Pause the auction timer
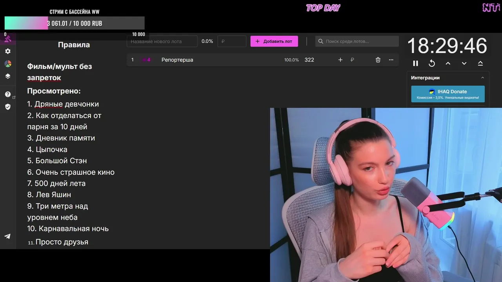This screenshot has width=502, height=282. click(x=416, y=63)
